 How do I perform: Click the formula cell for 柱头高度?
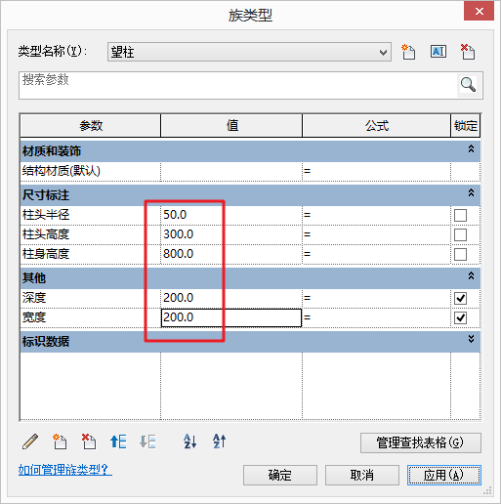coord(377,234)
